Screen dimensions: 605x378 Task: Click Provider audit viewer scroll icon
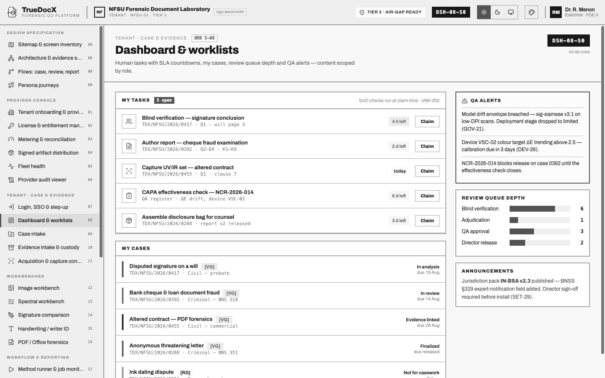coord(11,180)
